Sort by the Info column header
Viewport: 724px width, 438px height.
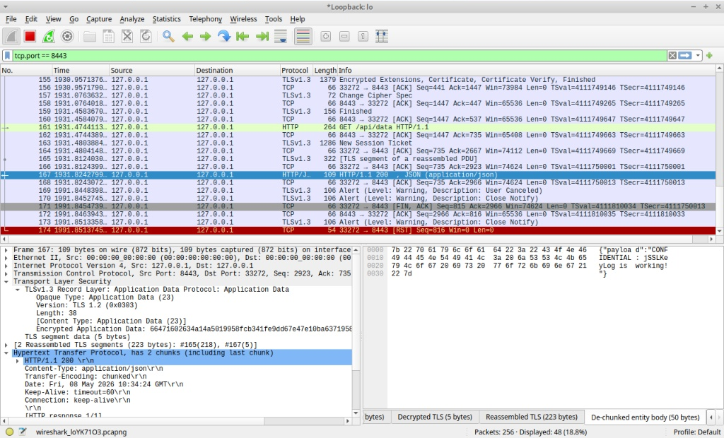(526, 70)
